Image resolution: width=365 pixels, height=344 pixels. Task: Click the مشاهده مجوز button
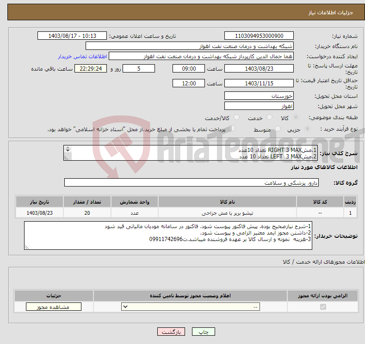pos(54,307)
